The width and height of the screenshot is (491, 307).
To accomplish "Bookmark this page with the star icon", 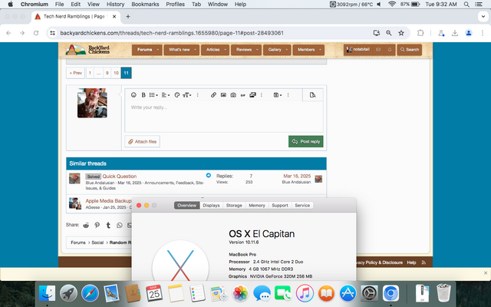I will [401, 33].
